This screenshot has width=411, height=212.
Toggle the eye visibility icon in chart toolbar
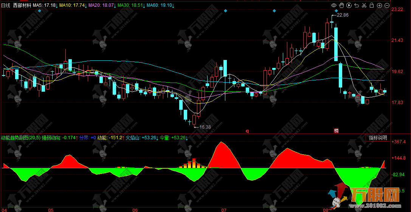pyautogui.click(x=333, y=5)
